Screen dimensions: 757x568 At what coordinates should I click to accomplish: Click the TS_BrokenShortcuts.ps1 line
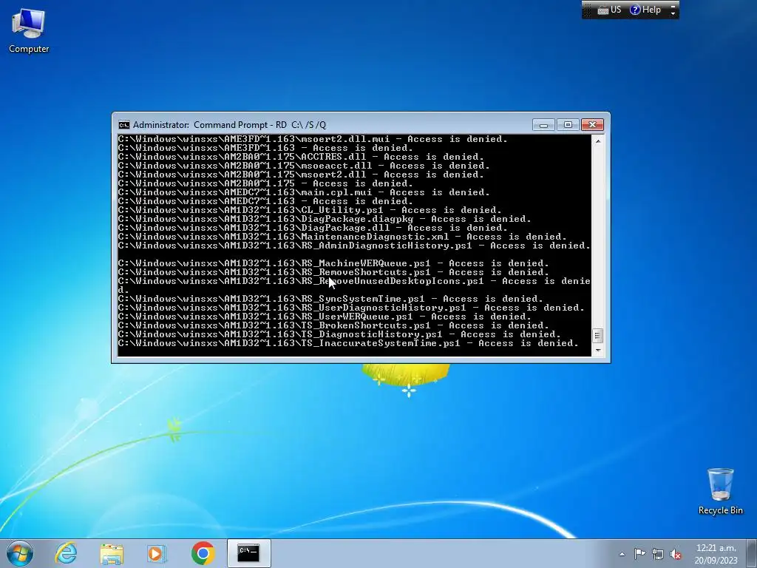tap(333, 325)
